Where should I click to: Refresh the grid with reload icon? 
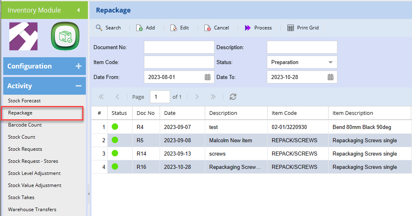(x=233, y=97)
